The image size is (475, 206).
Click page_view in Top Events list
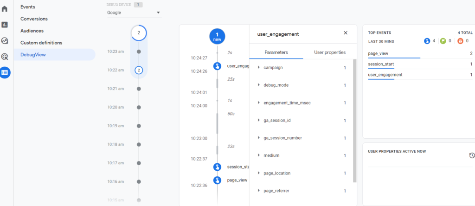(379, 53)
